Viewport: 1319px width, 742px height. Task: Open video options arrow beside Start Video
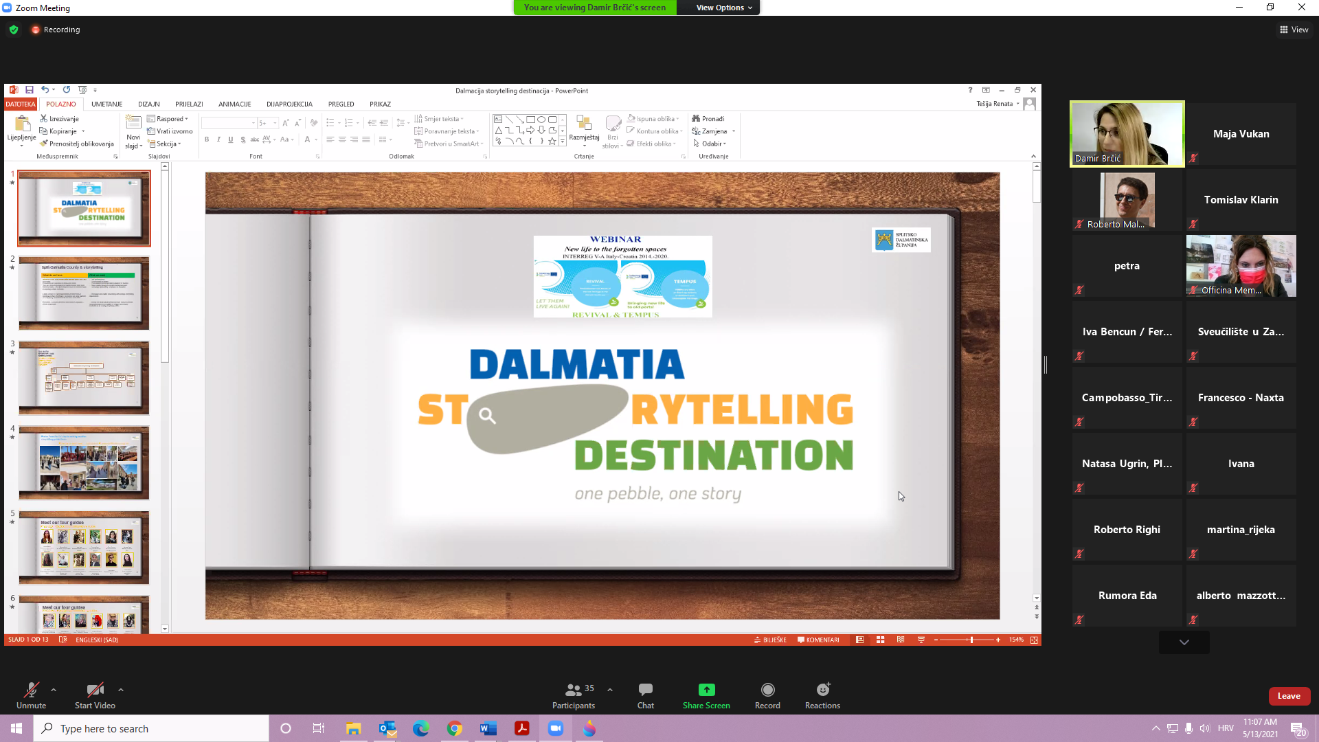[x=121, y=690]
